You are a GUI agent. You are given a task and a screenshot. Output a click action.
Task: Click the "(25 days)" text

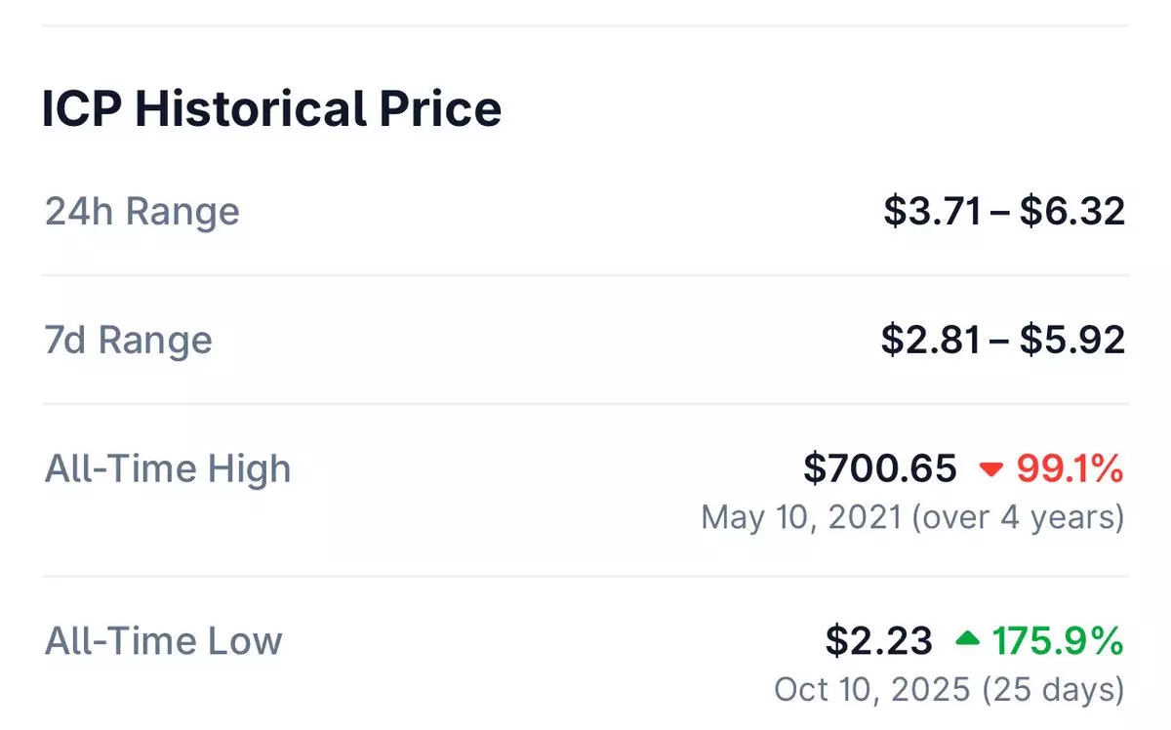point(1053,690)
